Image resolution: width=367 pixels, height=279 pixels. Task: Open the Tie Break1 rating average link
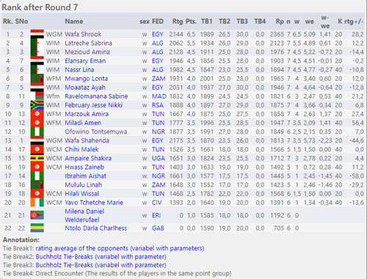coord(120,248)
